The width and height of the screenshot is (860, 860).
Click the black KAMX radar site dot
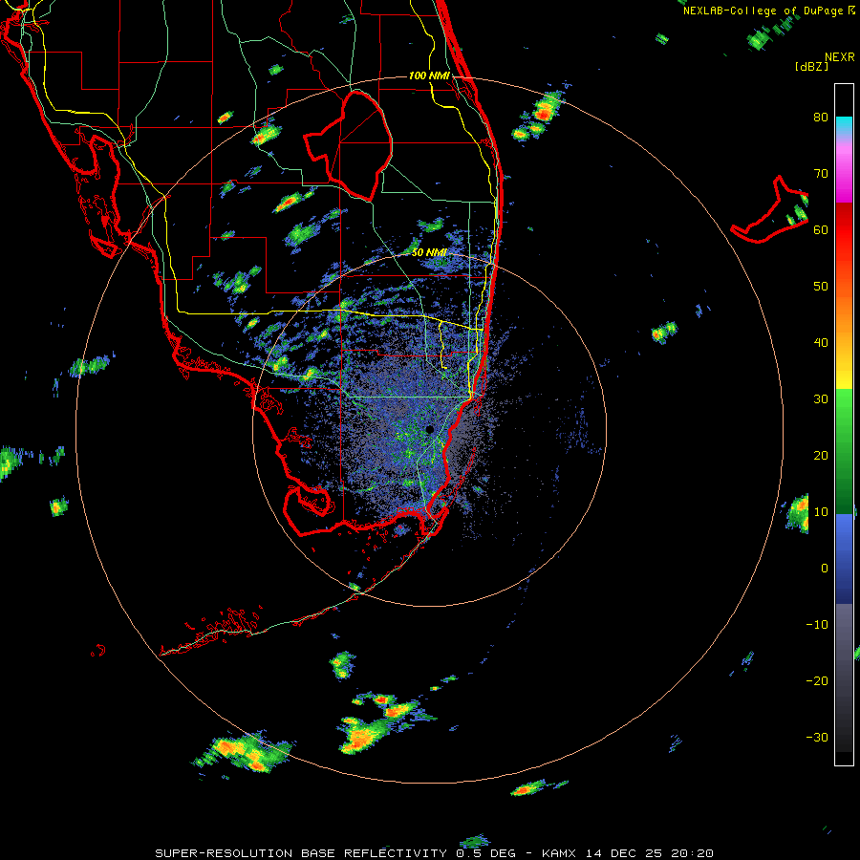[430, 429]
